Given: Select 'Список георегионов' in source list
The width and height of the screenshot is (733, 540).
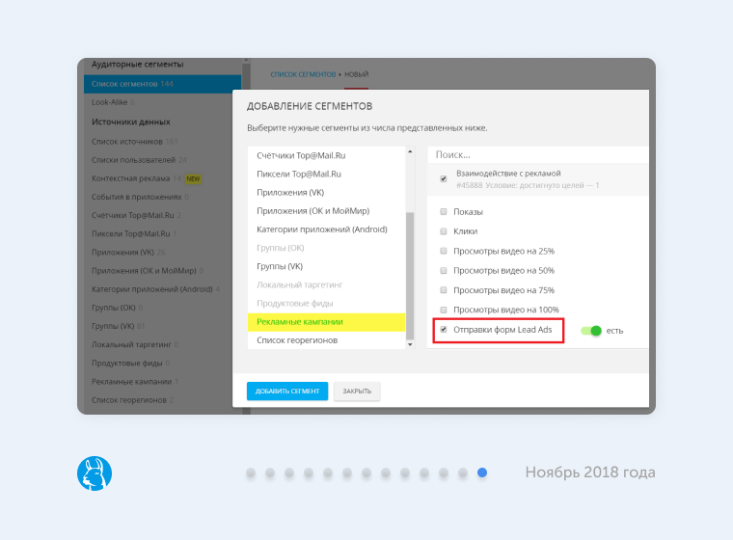Looking at the screenshot, I should [297, 339].
